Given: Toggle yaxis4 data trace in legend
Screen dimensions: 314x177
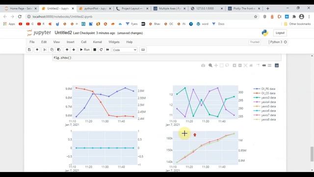Looking at the screenshot, I should click(x=264, y=102).
